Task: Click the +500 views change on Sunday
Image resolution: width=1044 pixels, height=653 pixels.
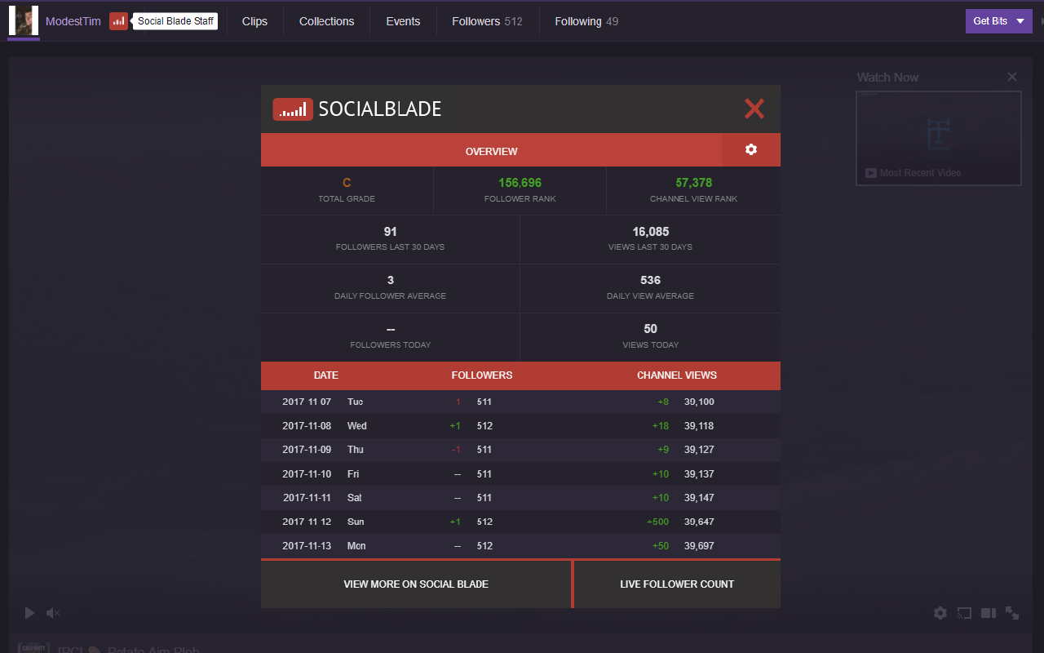Action: 657,522
